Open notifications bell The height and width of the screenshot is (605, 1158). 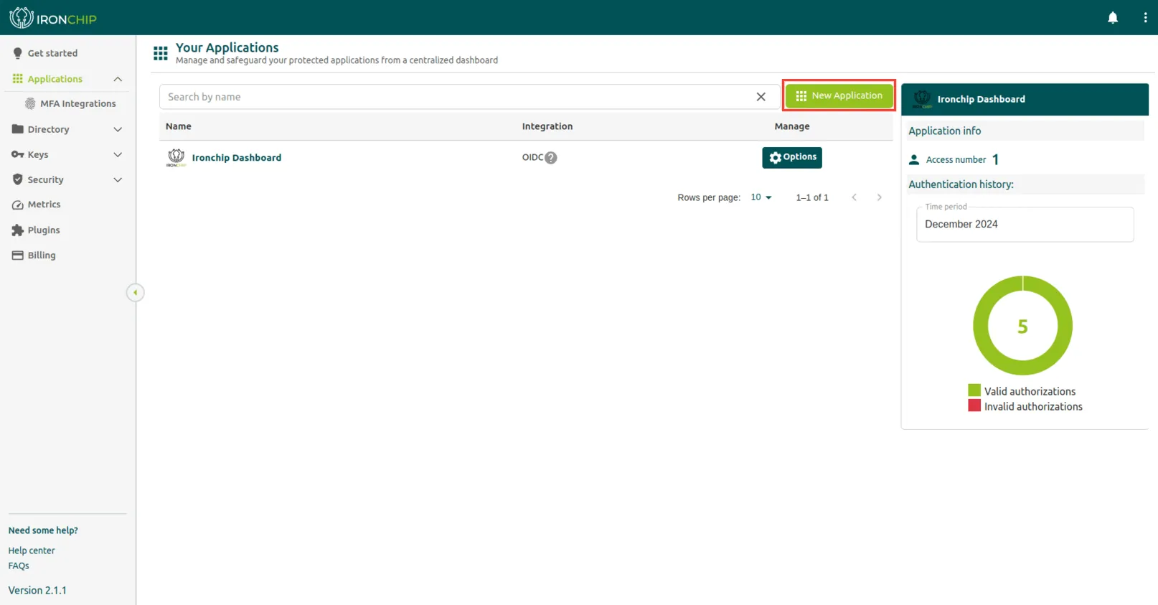pos(1112,18)
